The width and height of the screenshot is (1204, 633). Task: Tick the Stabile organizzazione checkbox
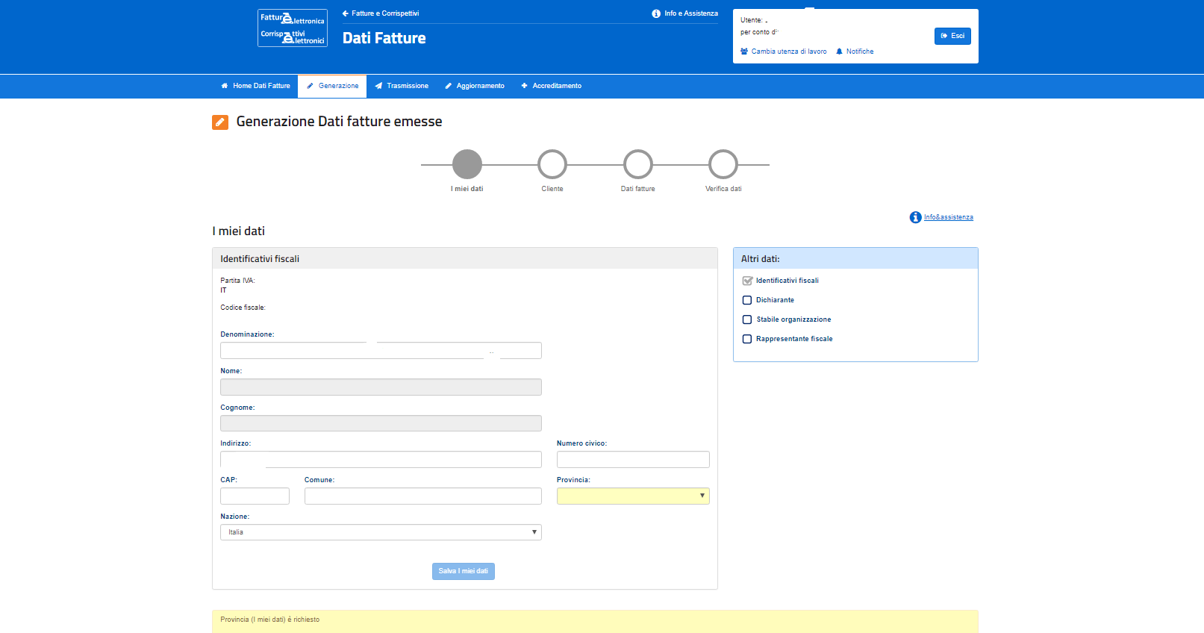pos(747,319)
